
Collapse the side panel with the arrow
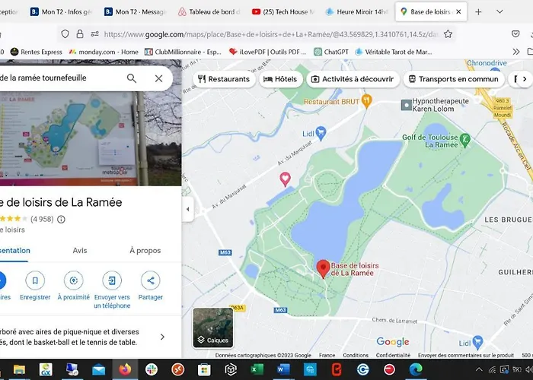187,209
